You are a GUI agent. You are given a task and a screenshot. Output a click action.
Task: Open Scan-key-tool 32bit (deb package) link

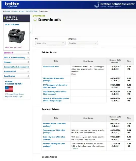click(x=54, y=131)
